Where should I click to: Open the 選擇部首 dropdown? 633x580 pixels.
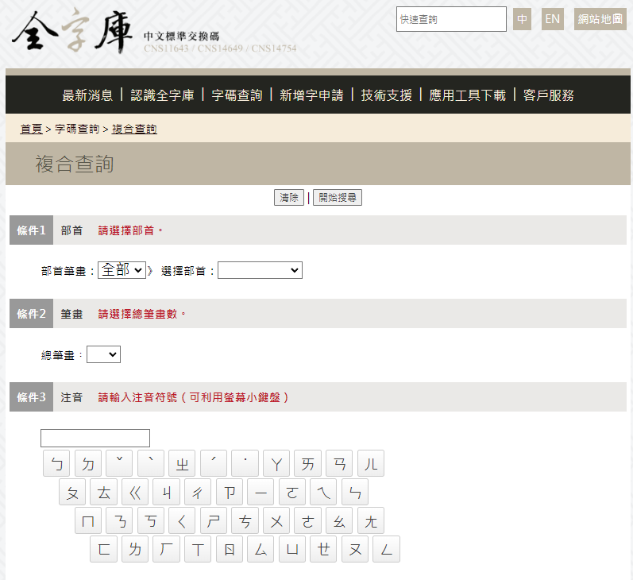click(x=260, y=270)
